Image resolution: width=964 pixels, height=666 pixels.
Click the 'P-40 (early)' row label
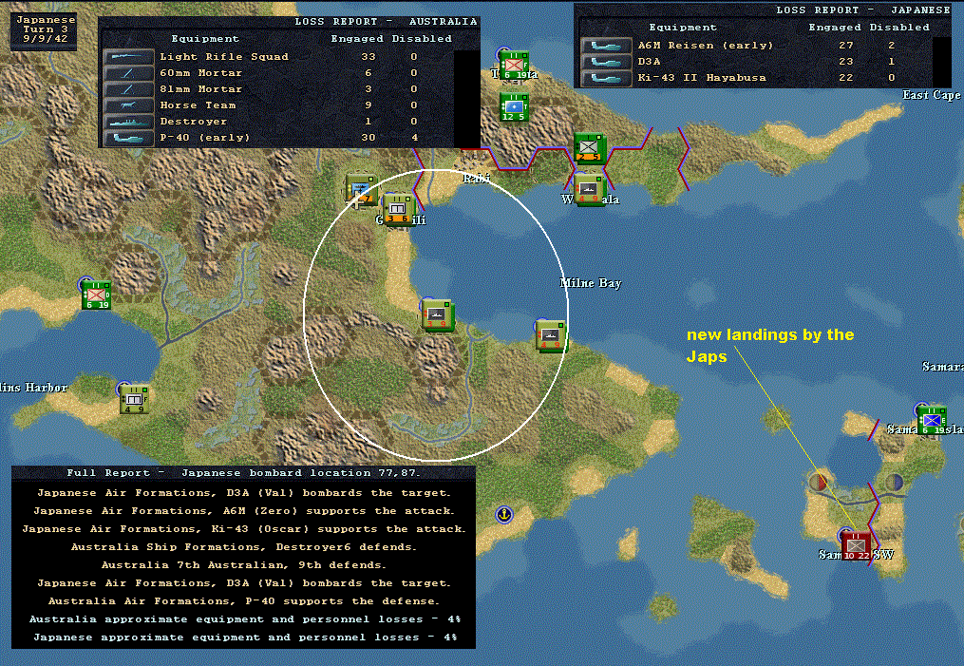click(205, 138)
